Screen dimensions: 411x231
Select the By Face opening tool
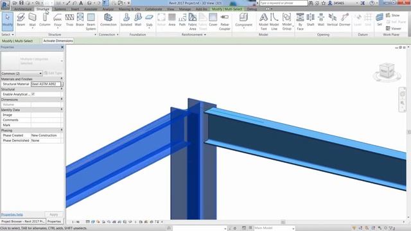[300, 22]
